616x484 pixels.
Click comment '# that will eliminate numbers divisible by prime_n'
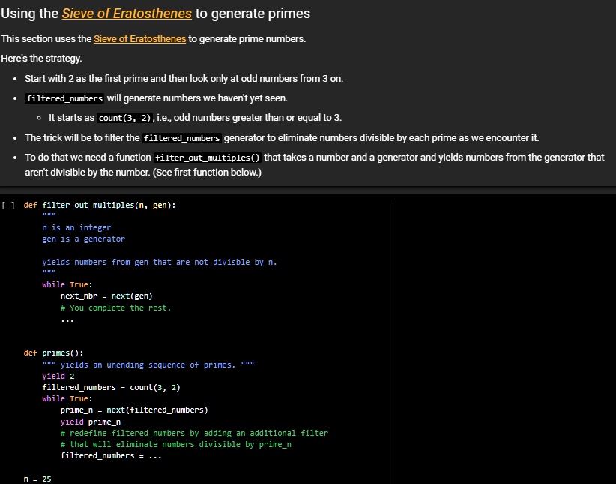[x=176, y=445]
